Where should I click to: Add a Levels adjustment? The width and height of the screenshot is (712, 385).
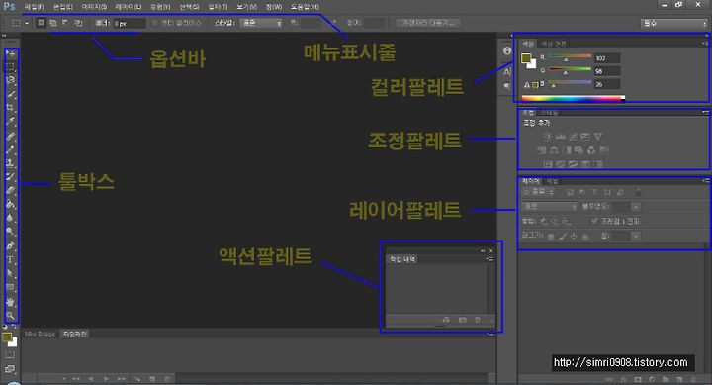[x=561, y=136]
